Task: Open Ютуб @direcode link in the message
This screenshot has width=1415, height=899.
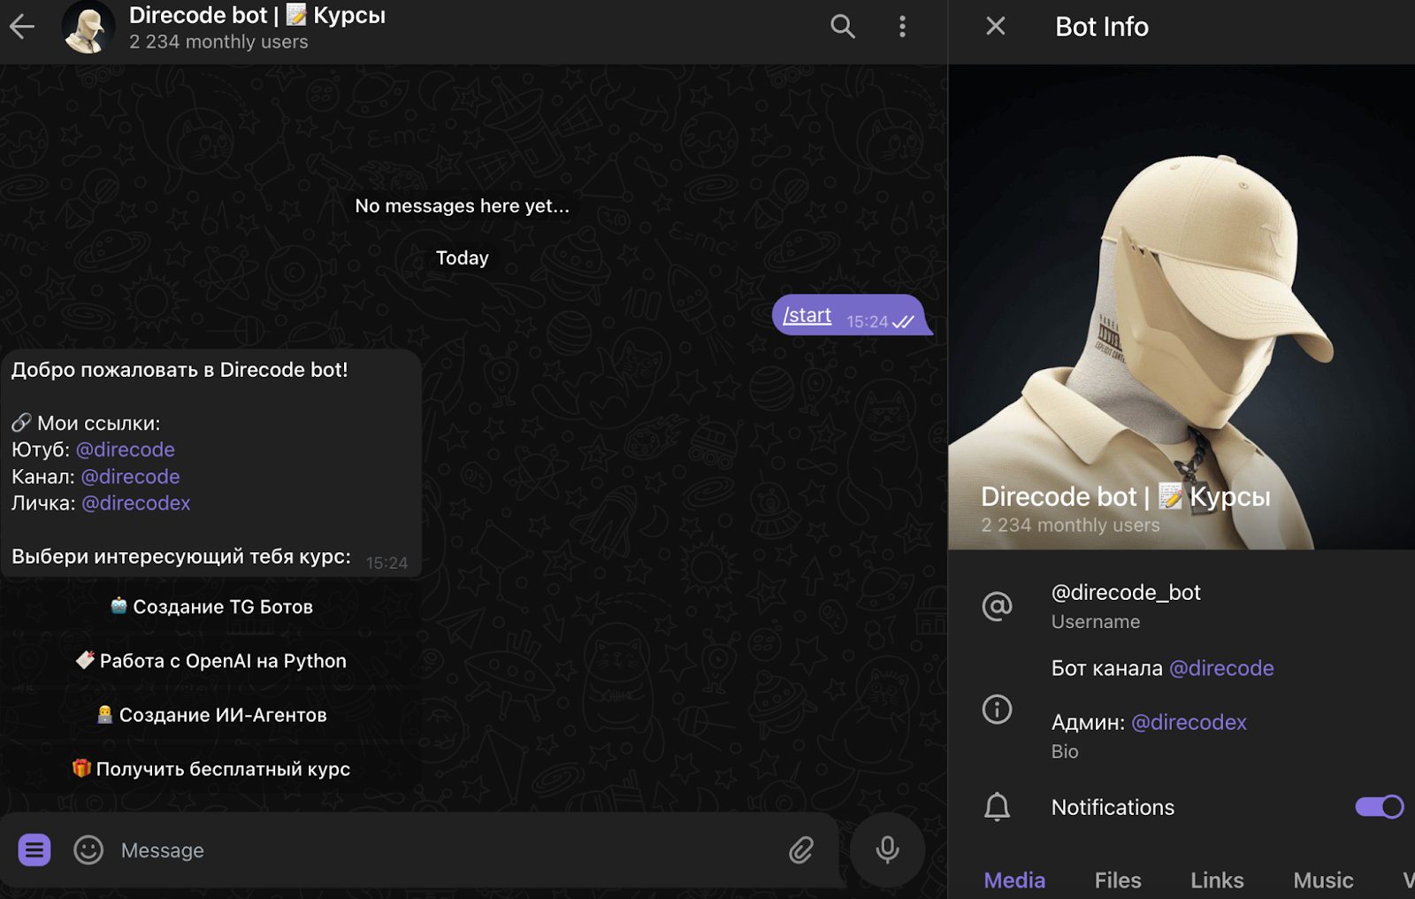Action: click(126, 449)
